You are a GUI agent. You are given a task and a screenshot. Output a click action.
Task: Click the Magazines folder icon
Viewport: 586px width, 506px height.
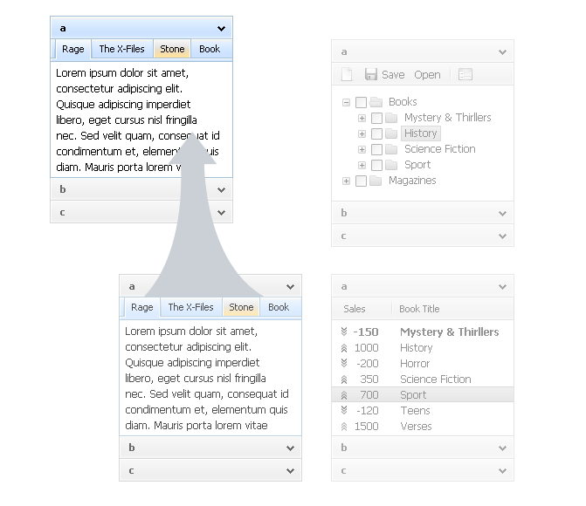(x=376, y=181)
